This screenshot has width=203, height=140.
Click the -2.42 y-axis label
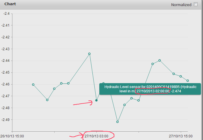pos(5,37)
